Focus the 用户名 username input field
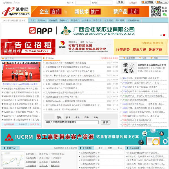The width and height of the screenshot is (169, 169). click(x=83, y=3)
